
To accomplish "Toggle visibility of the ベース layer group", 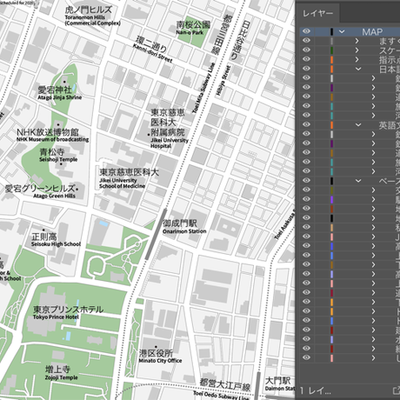I will pos(306,180).
